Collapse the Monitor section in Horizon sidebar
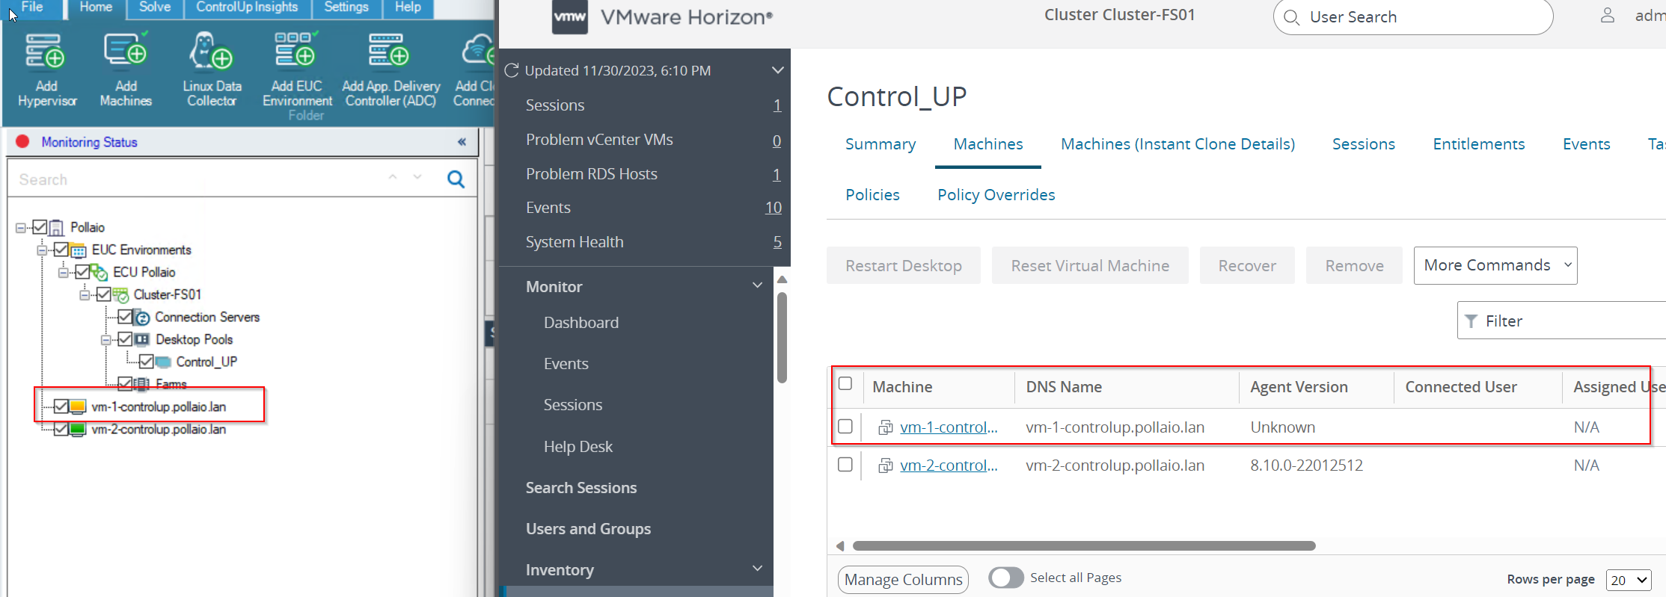Screen dimensions: 1666x597 757,285
